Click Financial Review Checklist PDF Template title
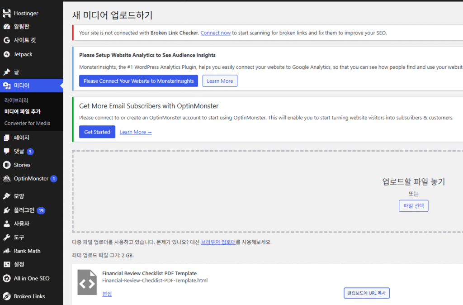 (x=149, y=273)
